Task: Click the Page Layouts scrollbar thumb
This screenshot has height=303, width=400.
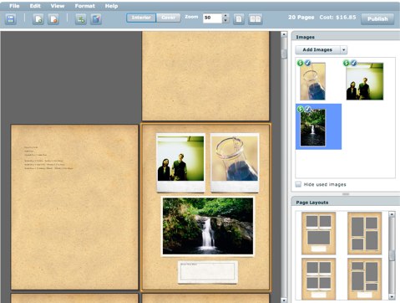Action: pyautogui.click(x=392, y=255)
